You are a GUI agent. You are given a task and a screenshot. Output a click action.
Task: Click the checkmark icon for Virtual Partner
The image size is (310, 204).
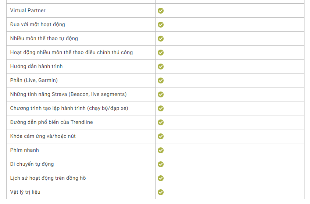161,11
